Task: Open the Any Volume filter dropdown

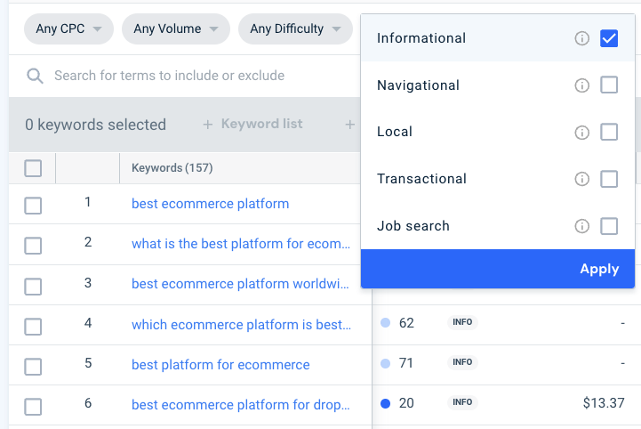Action: [176, 28]
